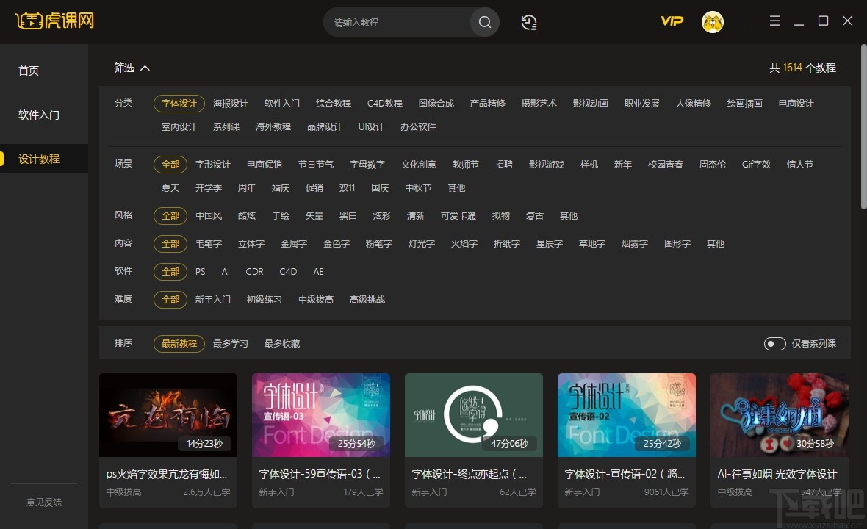Screen dimensions: 867x529
Task: Sort courses by 最多学习
Action: 231,343
